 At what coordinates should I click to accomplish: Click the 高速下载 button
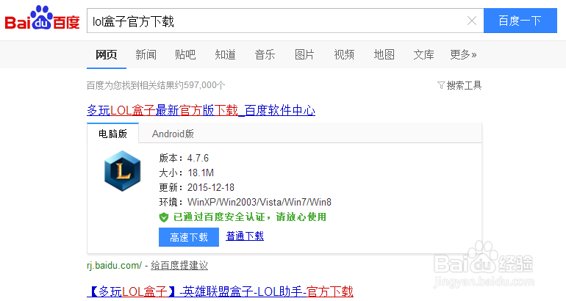pyautogui.click(x=189, y=237)
